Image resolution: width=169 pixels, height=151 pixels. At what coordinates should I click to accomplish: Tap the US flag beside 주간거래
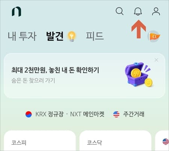click(116, 114)
